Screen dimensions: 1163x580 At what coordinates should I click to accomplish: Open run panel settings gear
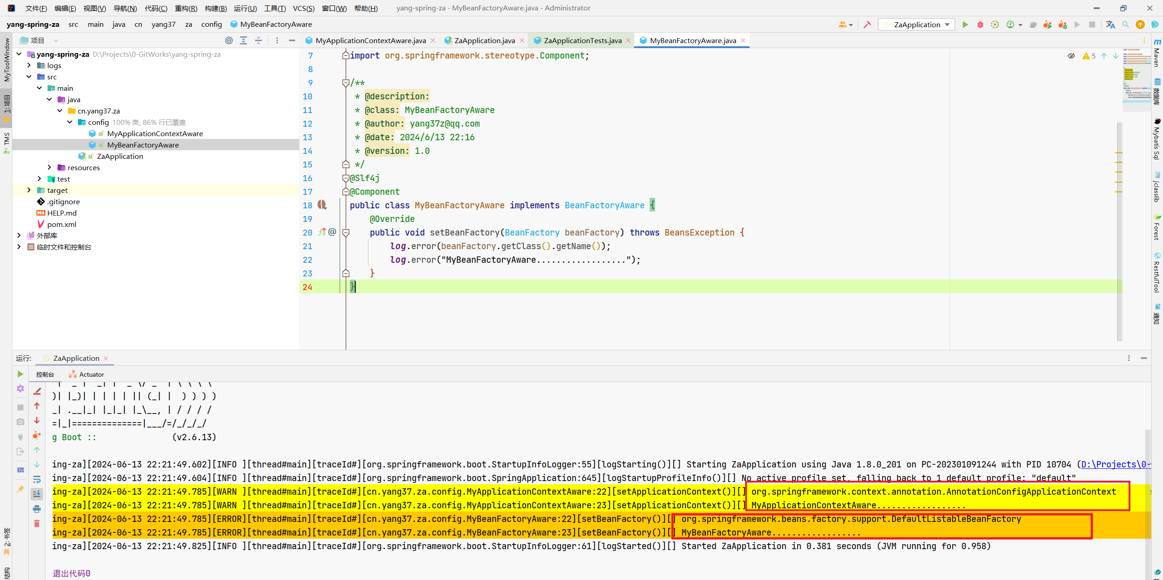point(20,388)
